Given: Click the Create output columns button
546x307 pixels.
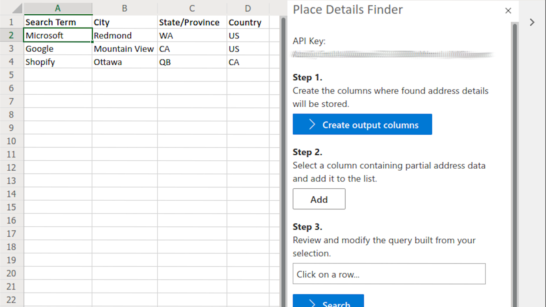Looking at the screenshot, I should coord(362,125).
